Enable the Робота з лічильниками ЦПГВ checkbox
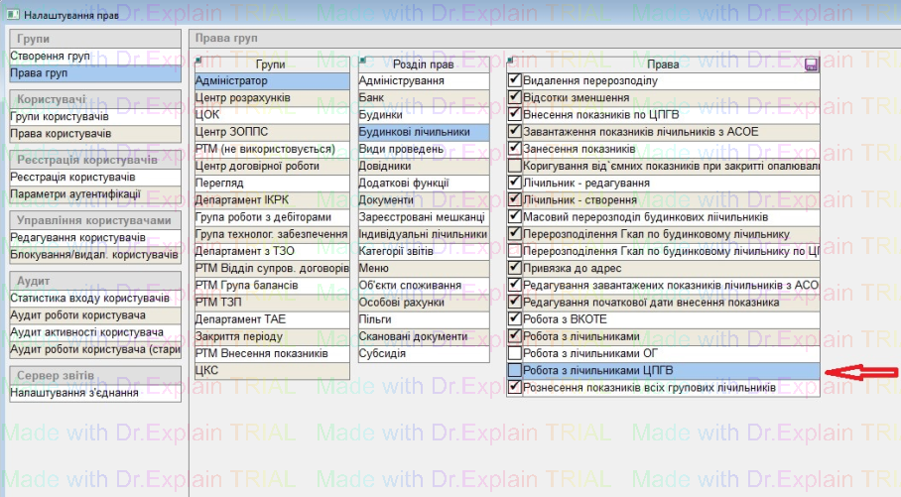The width and height of the screenshot is (901, 497). [x=514, y=370]
